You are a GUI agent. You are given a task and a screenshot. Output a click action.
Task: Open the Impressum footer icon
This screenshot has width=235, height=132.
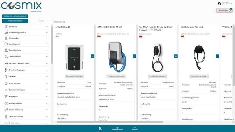tap(135, 128)
